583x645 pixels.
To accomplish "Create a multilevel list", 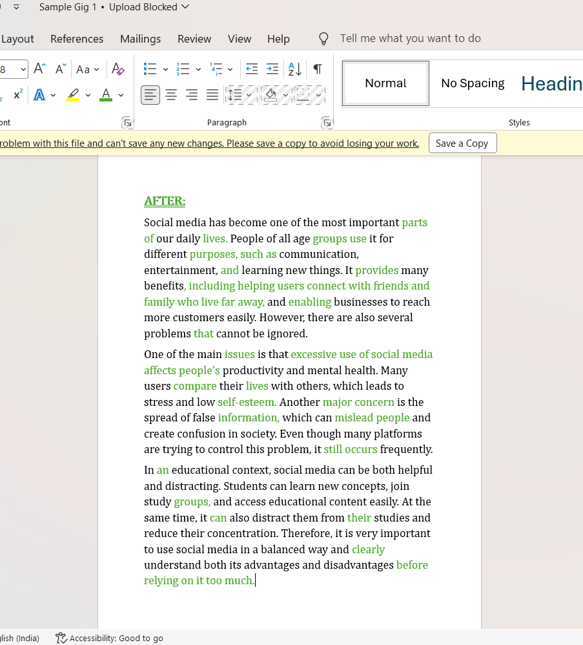I will click(x=216, y=69).
